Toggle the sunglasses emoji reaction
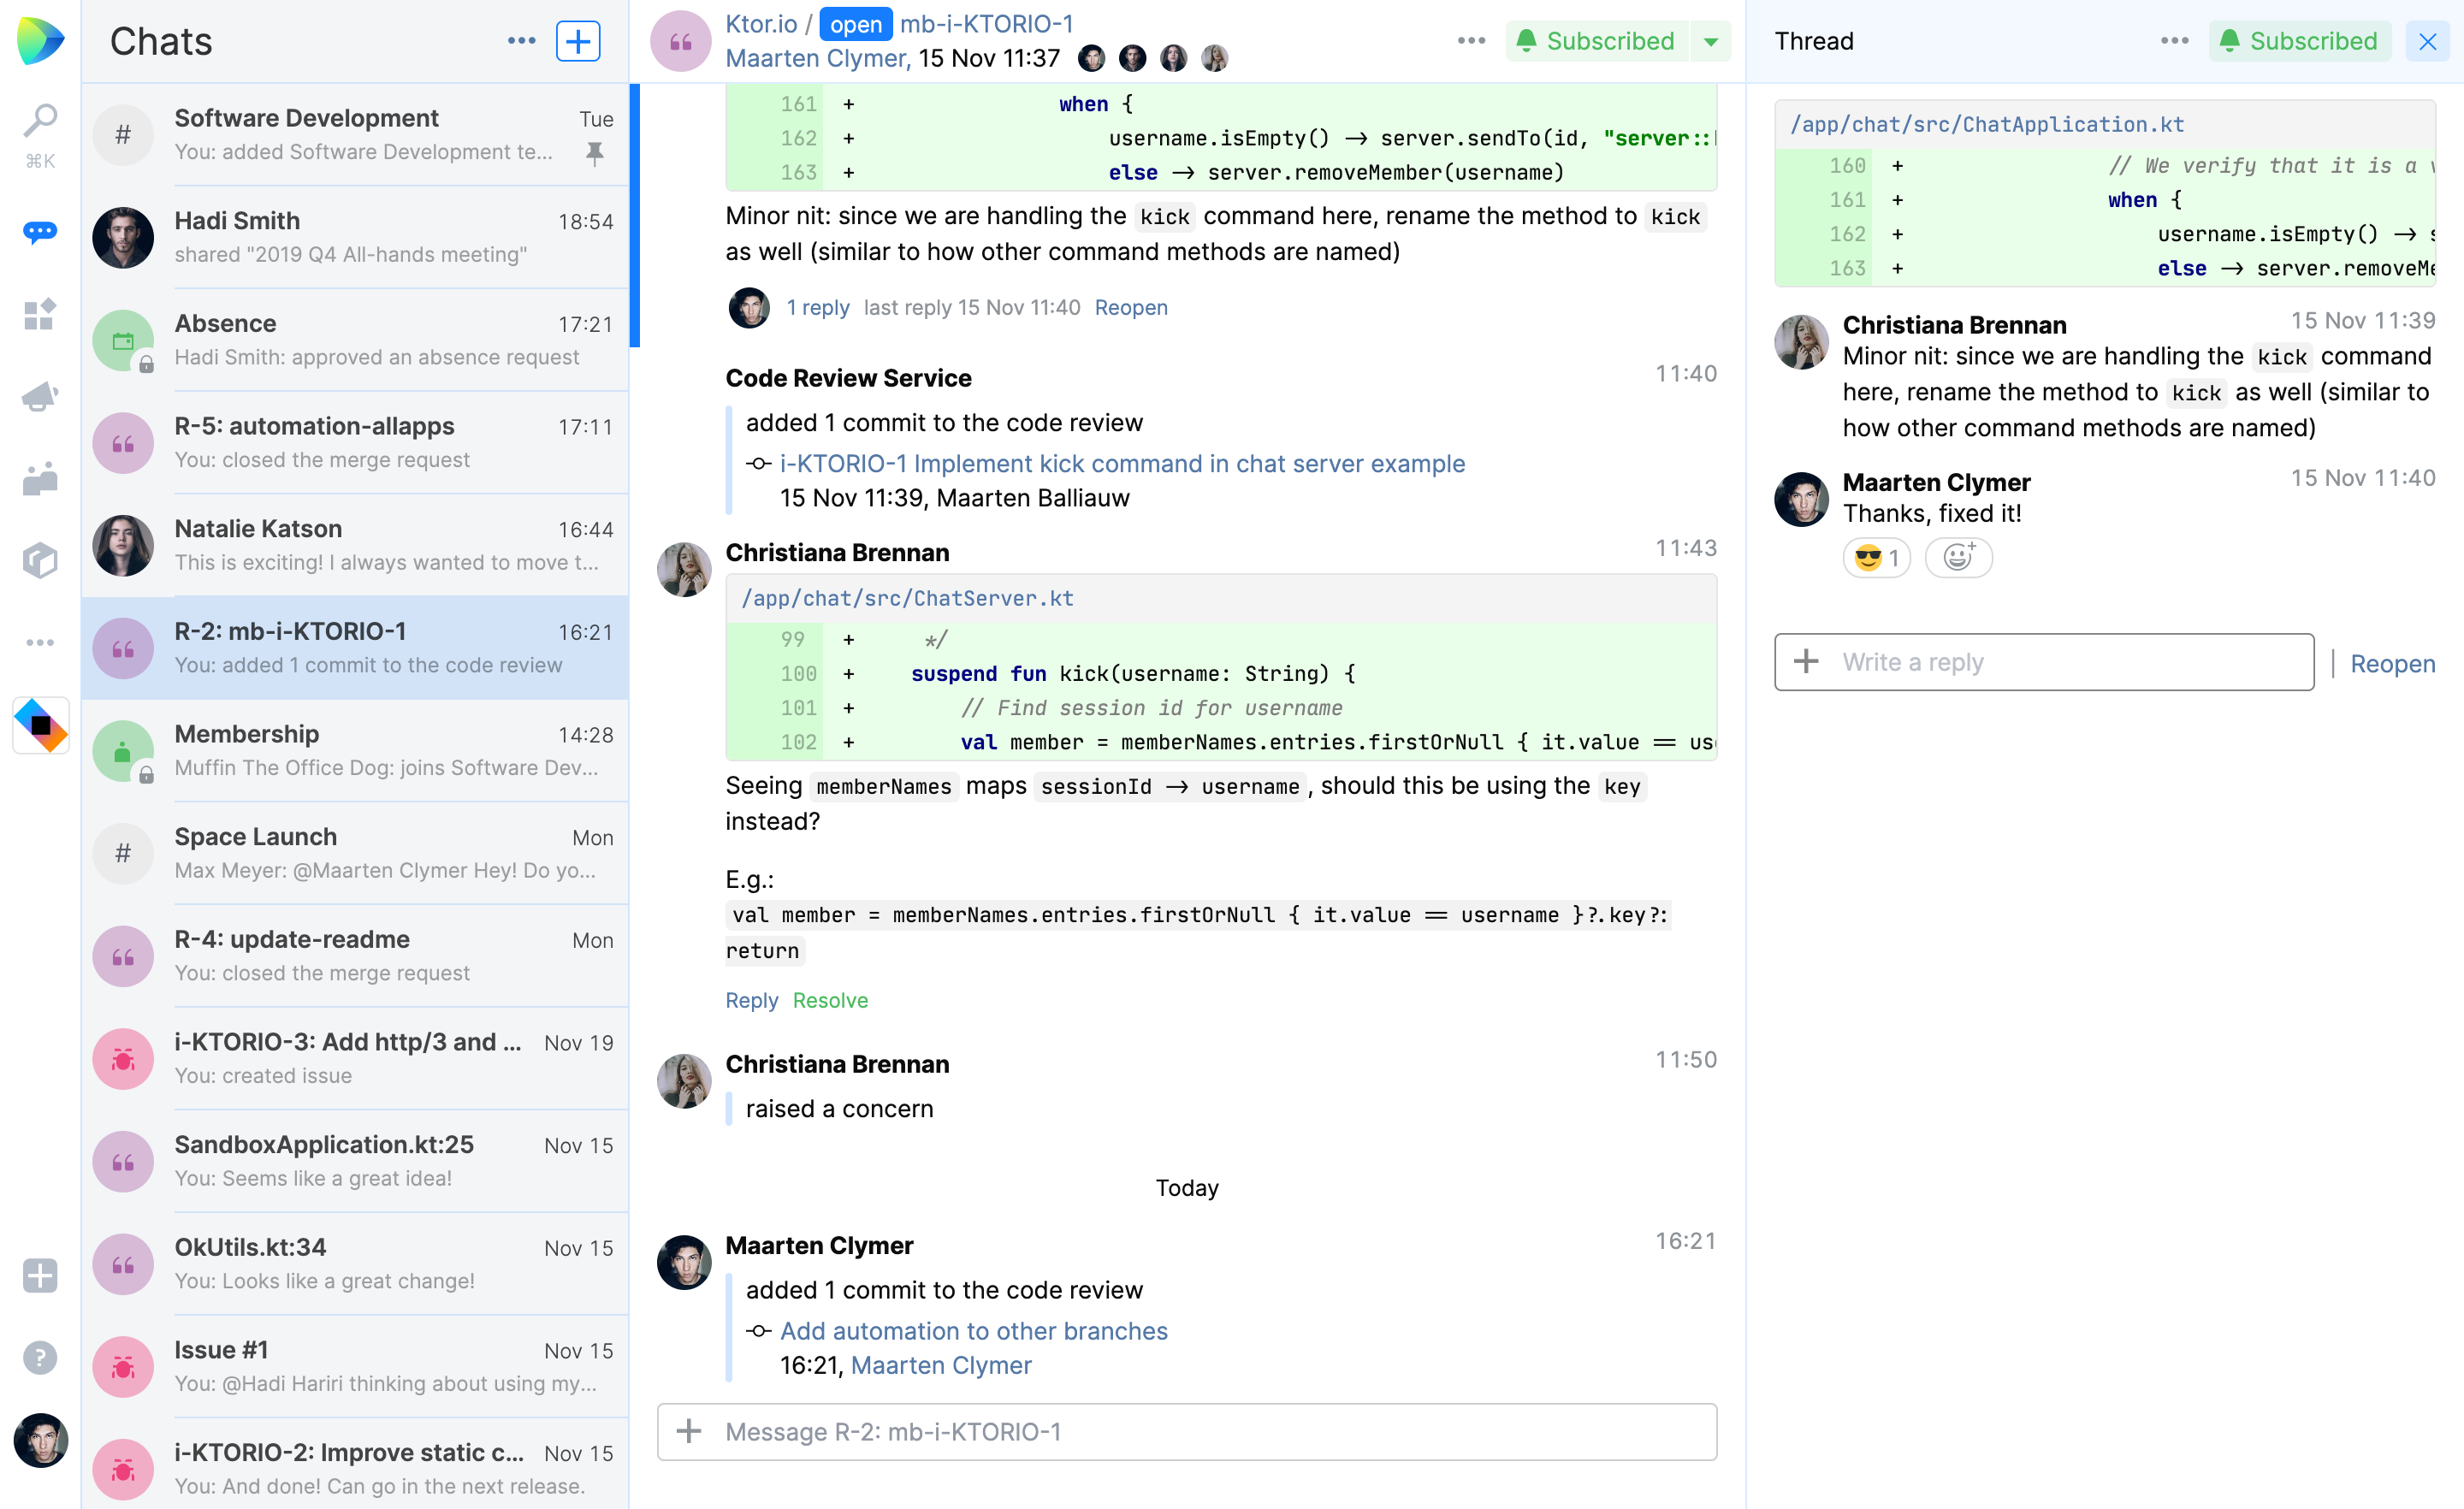Viewport: 2464px width, 1509px height. point(1876,557)
